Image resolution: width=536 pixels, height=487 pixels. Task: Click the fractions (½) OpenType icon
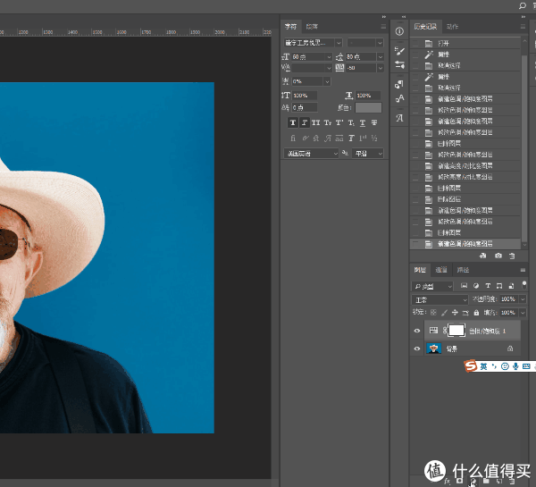pos(374,139)
